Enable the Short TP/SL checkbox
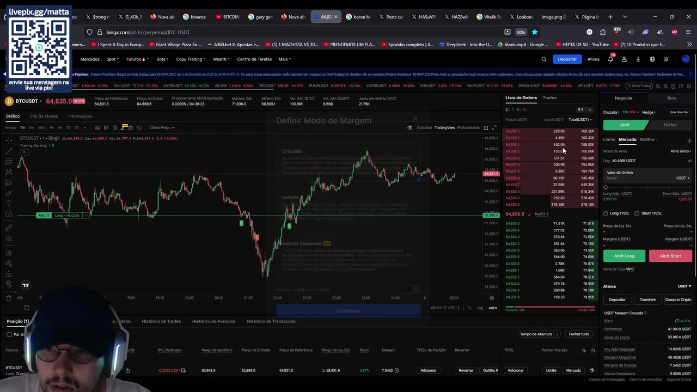Viewport: 697px width, 392px height. tap(637, 213)
